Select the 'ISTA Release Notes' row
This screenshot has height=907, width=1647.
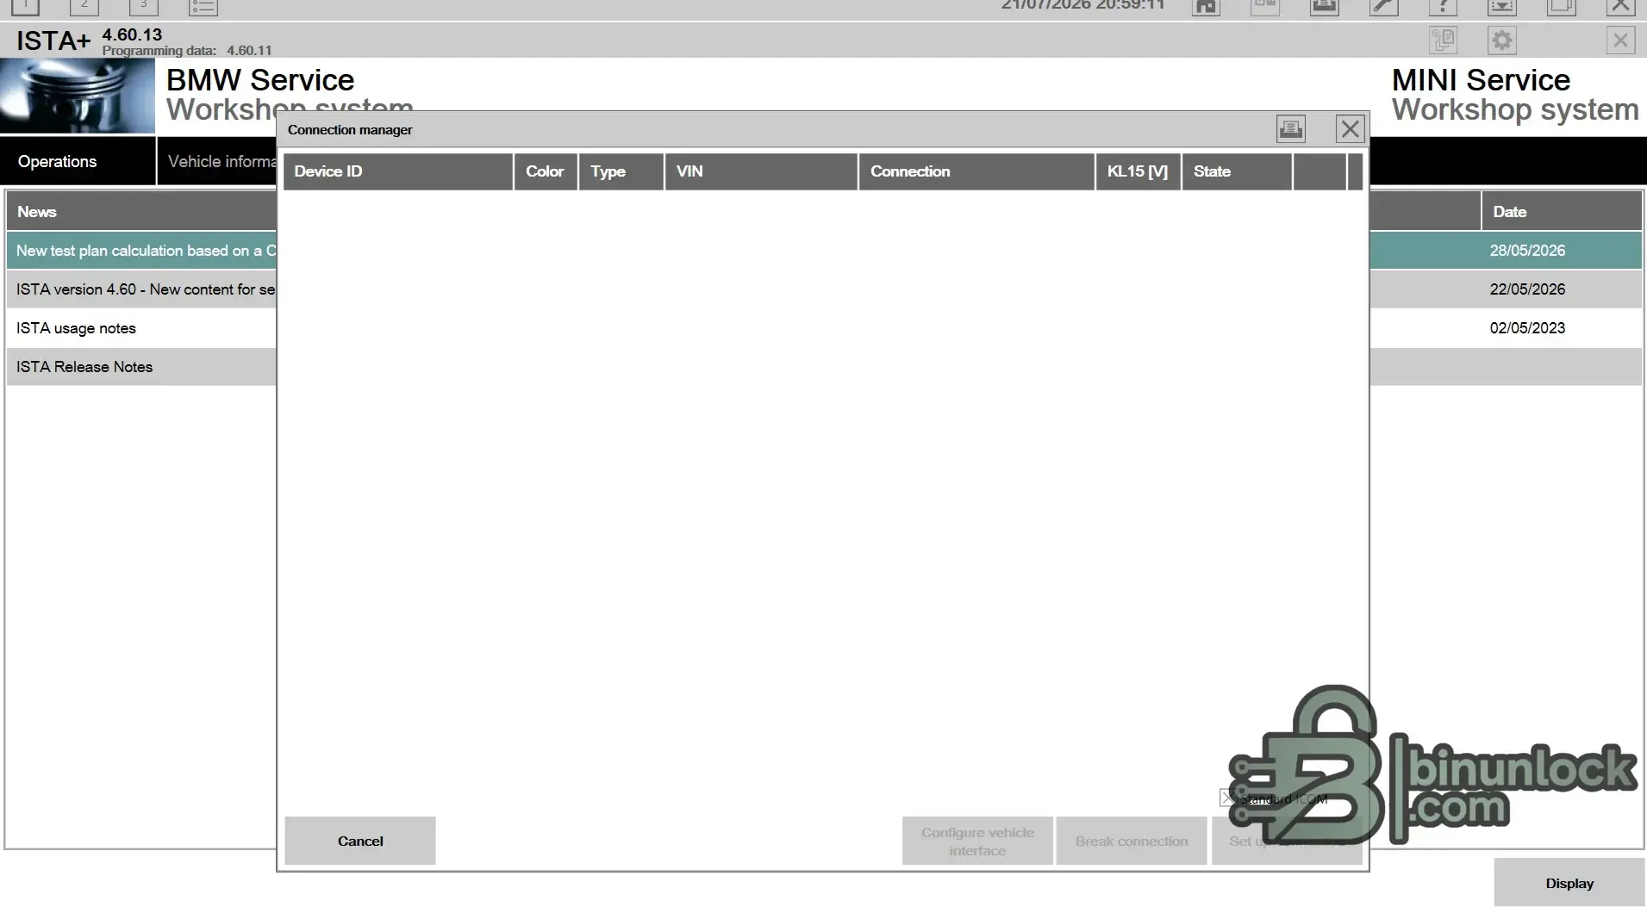pos(141,367)
